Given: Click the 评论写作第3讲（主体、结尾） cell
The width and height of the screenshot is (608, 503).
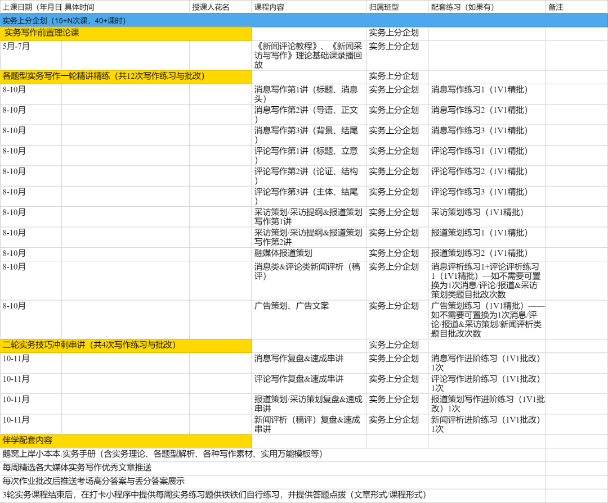Looking at the screenshot, I should (309, 196).
